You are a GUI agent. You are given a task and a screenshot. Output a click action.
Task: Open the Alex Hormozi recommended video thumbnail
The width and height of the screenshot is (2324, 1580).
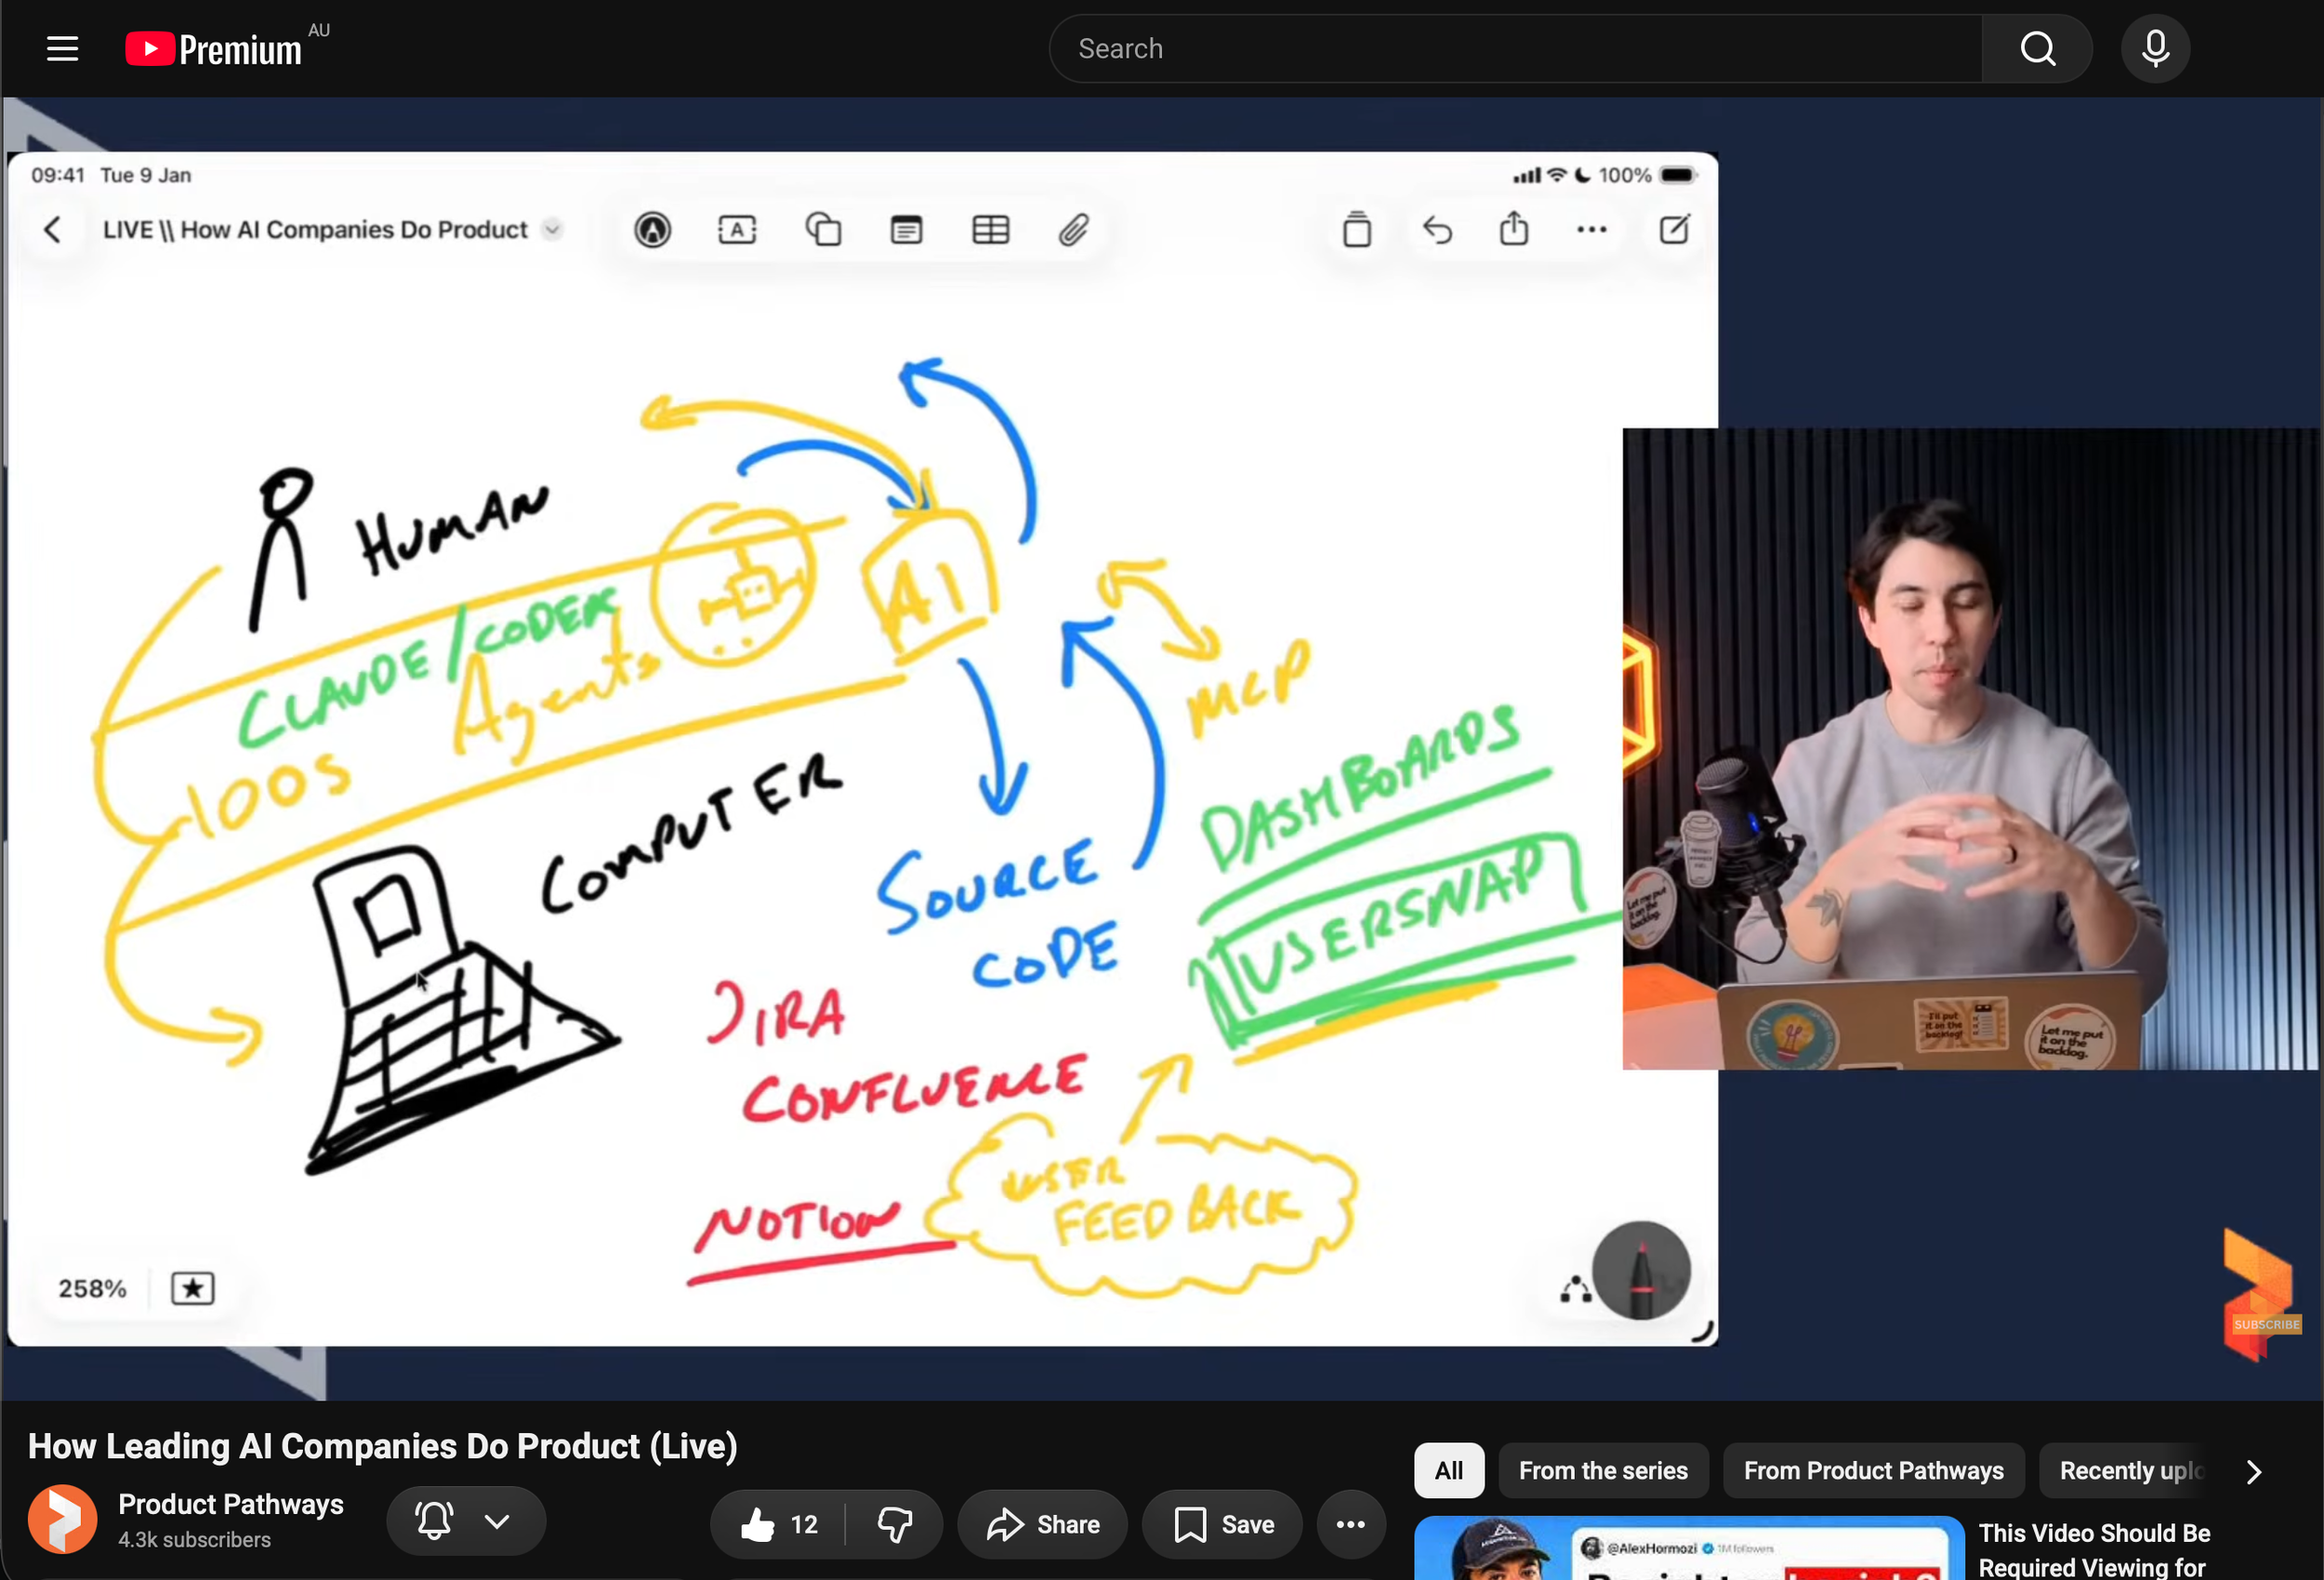point(1689,1548)
